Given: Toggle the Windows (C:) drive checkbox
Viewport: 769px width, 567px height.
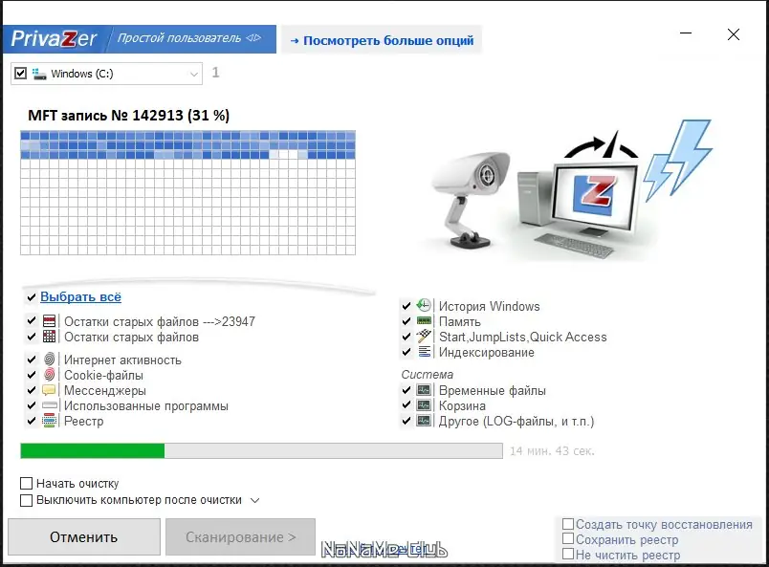Looking at the screenshot, I should pyautogui.click(x=20, y=74).
